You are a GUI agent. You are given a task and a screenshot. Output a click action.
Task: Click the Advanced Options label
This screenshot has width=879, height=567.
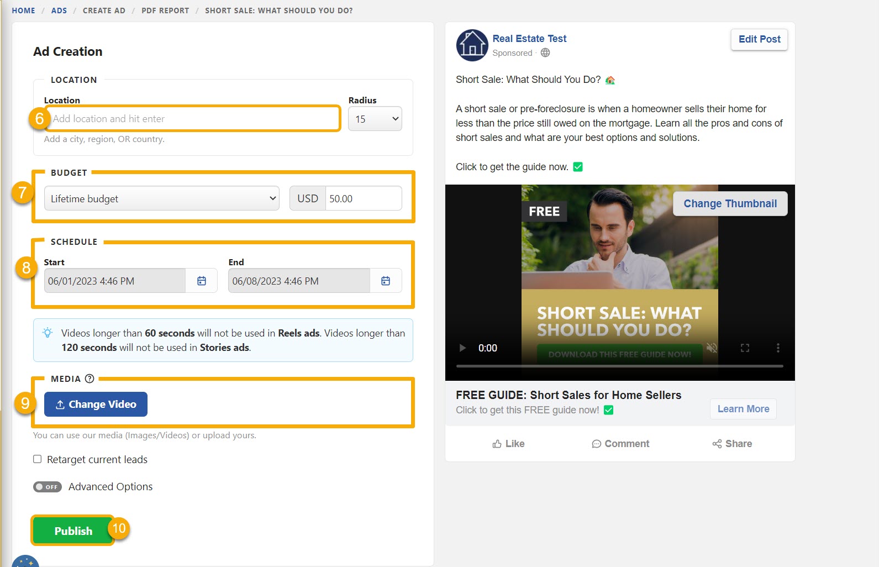110,487
